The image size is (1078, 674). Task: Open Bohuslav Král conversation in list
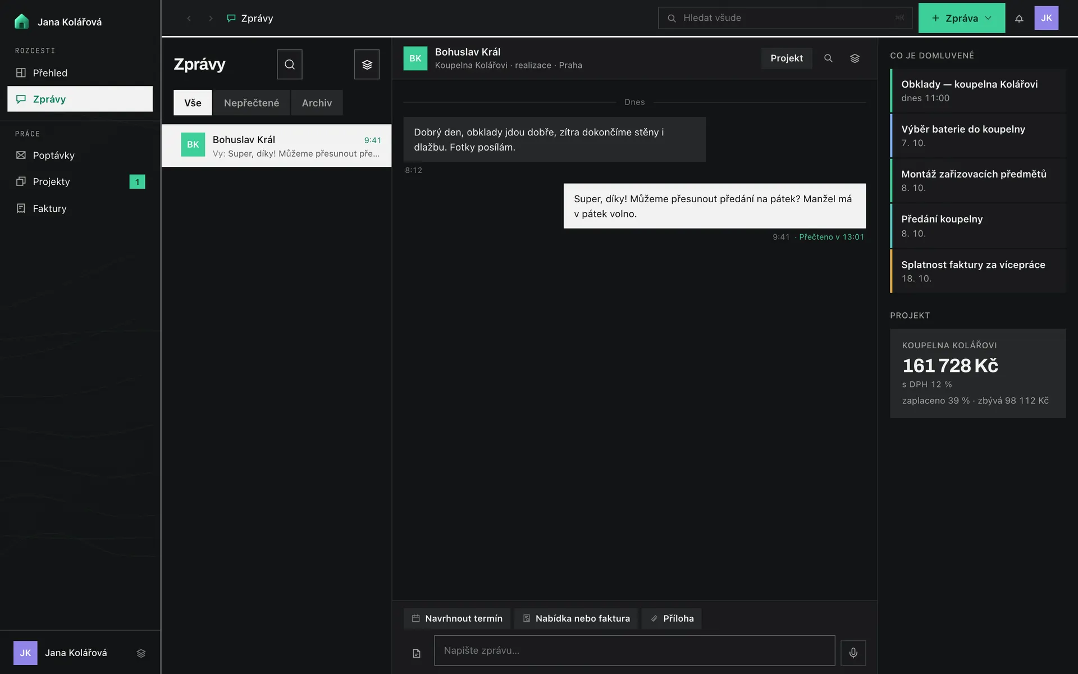[x=276, y=145]
